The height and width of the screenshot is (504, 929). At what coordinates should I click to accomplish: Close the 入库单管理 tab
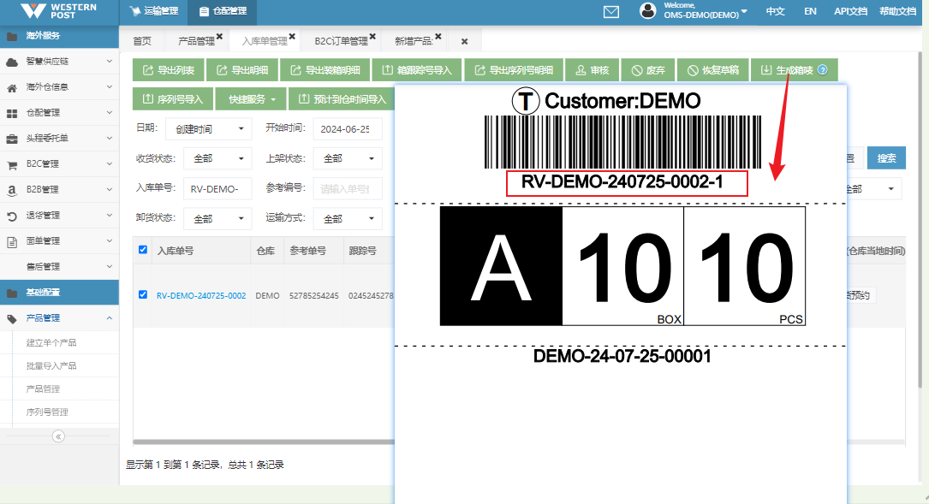292,37
